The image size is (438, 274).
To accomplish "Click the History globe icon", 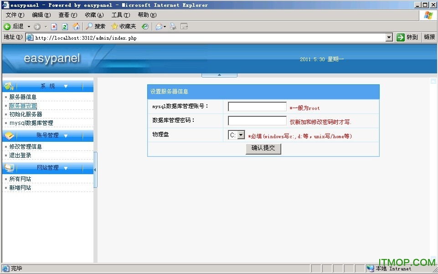I will [x=145, y=26].
